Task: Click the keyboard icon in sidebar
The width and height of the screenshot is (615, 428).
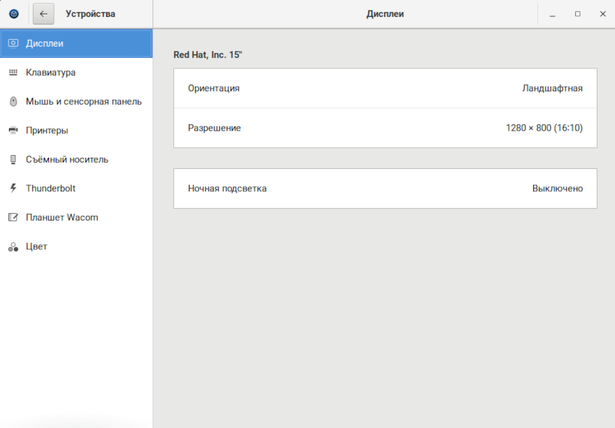Action: [13, 73]
